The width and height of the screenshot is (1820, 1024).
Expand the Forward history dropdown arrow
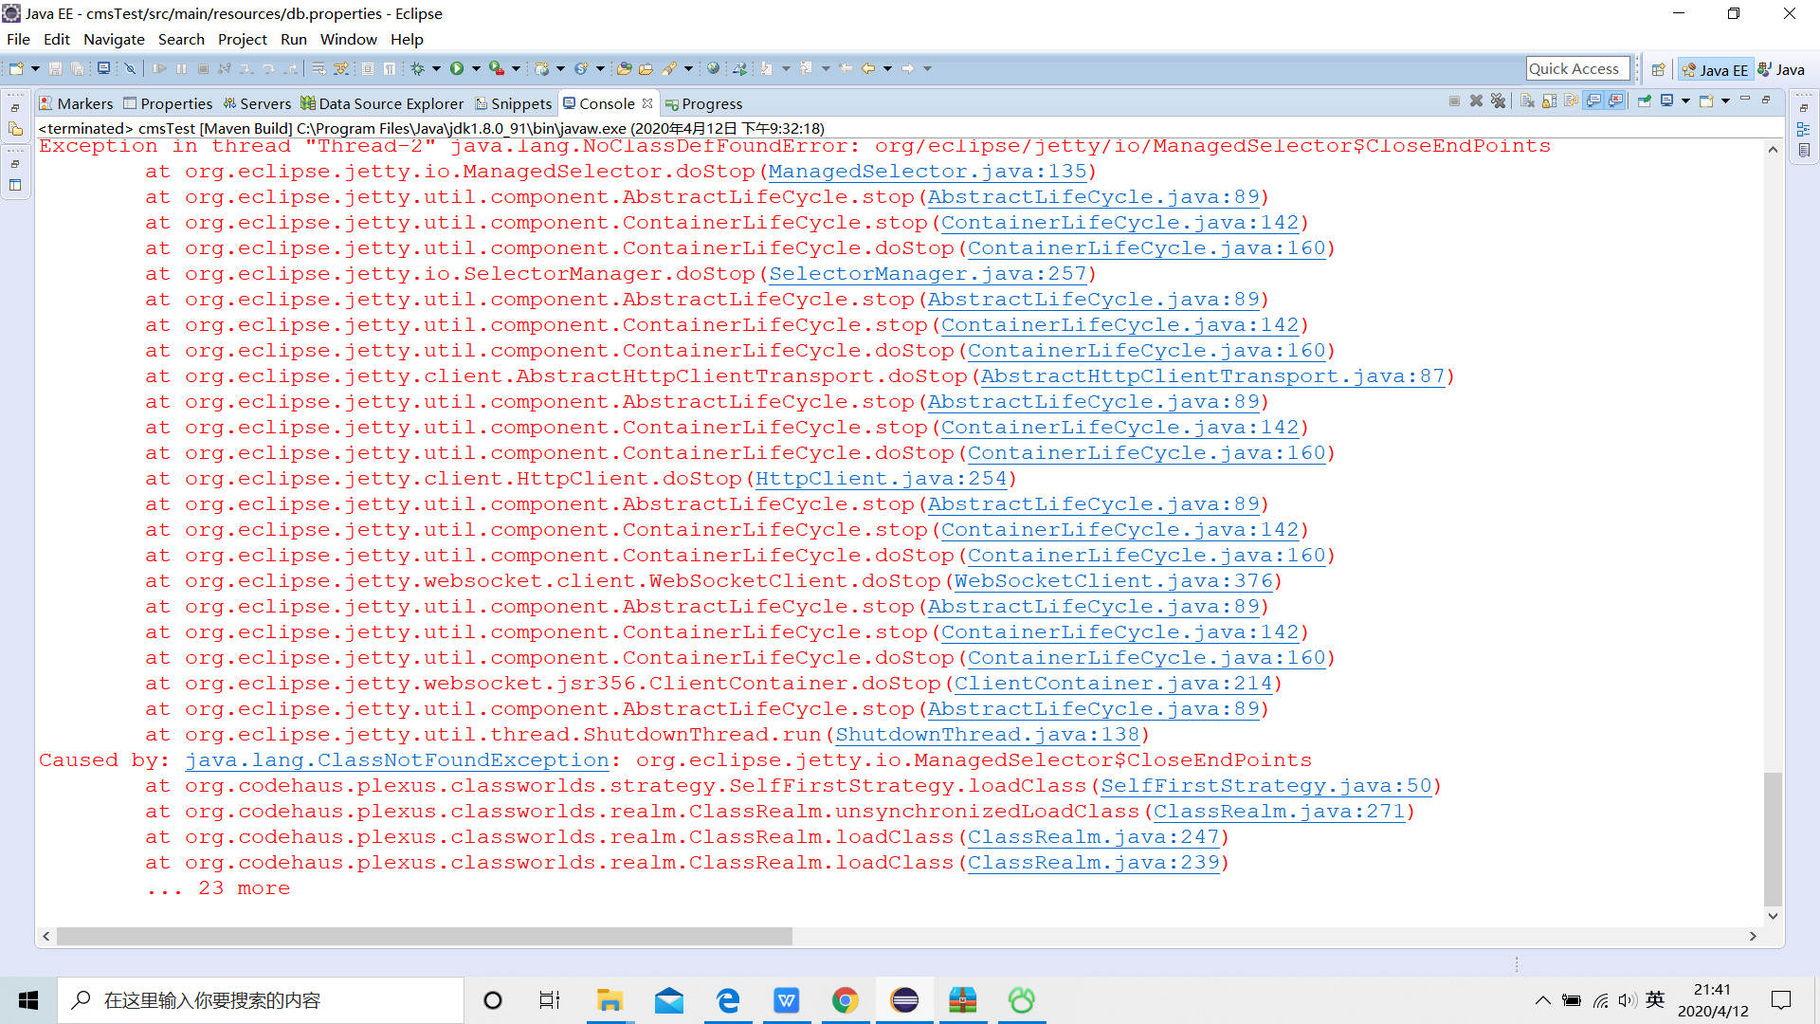pyautogui.click(x=927, y=68)
